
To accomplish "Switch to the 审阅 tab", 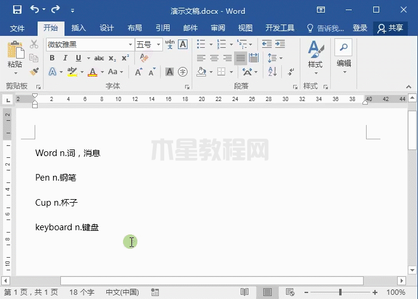I will (x=218, y=28).
